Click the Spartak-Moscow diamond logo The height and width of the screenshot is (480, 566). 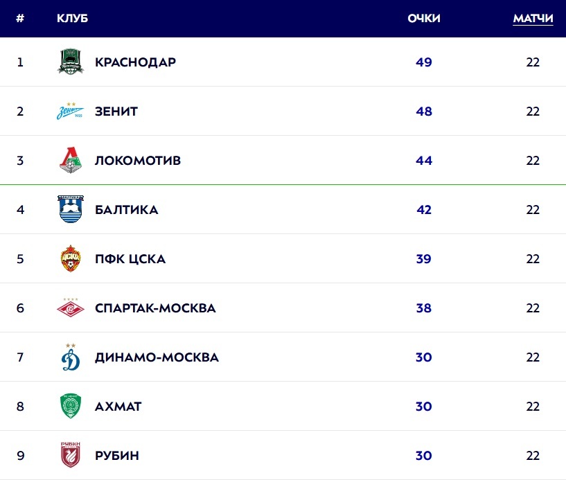70,308
